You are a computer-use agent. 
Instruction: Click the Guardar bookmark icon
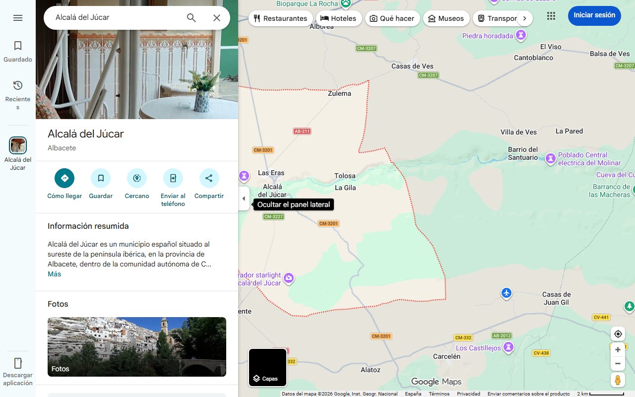(x=101, y=178)
